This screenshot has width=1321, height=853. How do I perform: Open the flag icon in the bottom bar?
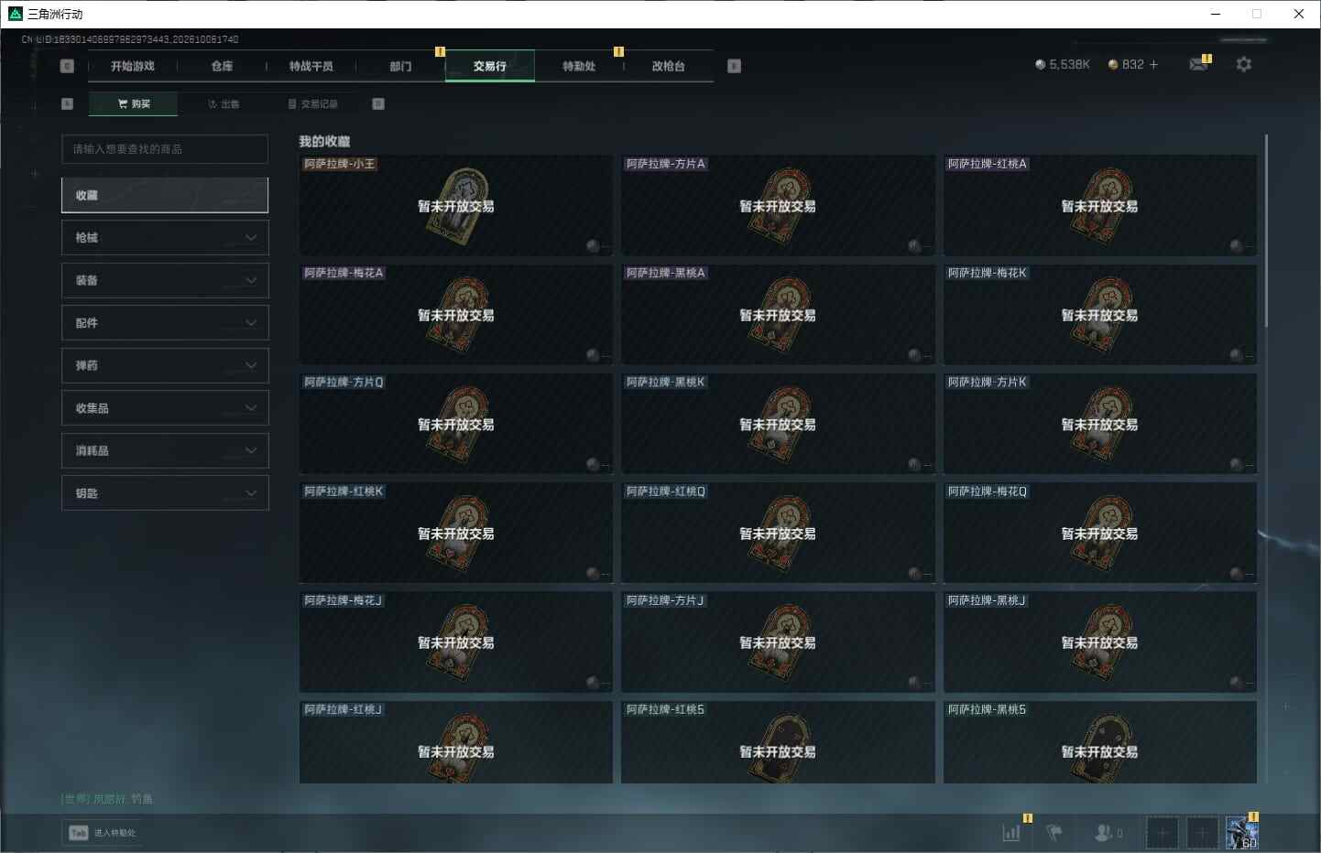[x=1054, y=833]
